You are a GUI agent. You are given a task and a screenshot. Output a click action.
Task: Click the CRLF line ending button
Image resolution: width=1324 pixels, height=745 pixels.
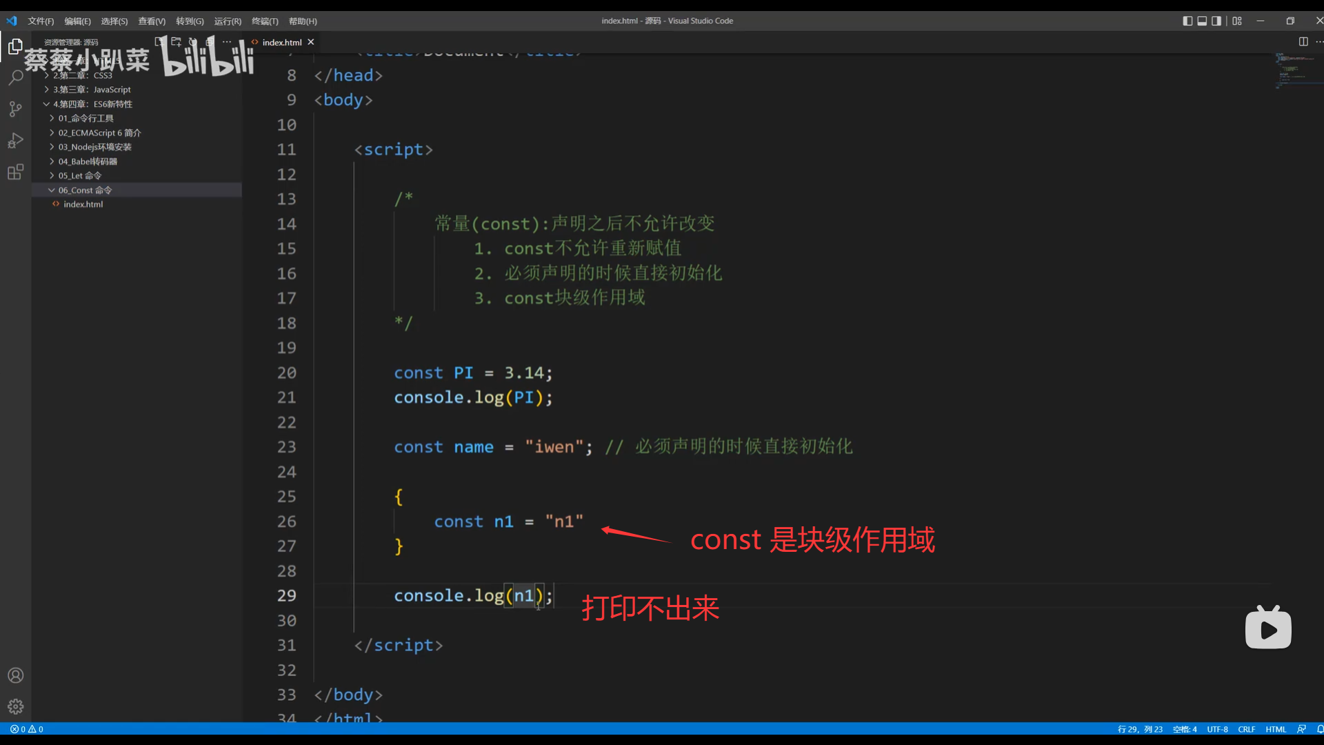point(1246,729)
